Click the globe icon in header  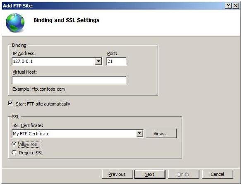coord(15,23)
